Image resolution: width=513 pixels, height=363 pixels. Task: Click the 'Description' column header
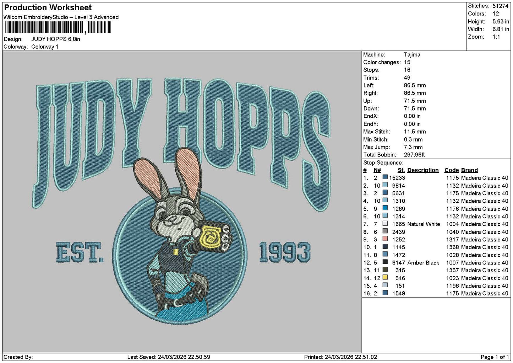click(423, 170)
